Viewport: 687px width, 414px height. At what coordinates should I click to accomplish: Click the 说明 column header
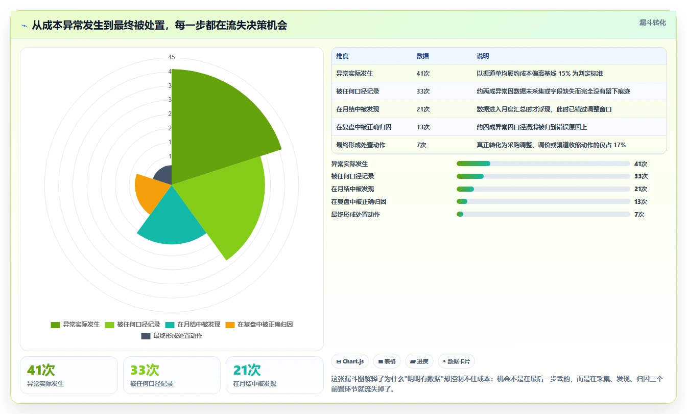click(483, 56)
